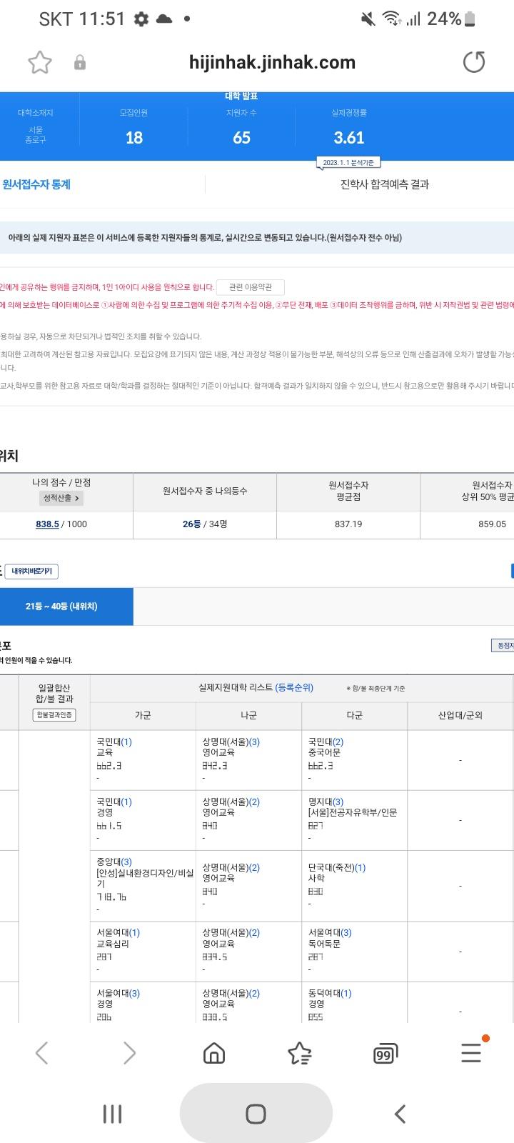Open browser bookmarks star list icon
Viewport: 514px width, 1143px height.
(x=299, y=1053)
